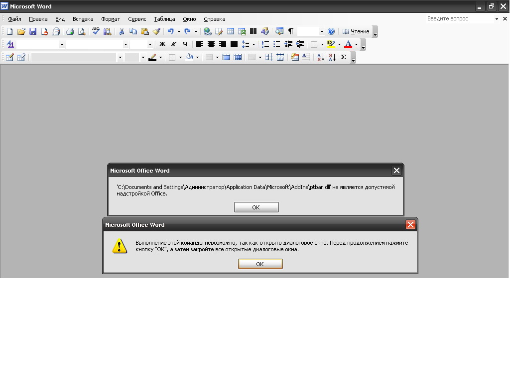Click the Open folder icon

click(x=21, y=31)
